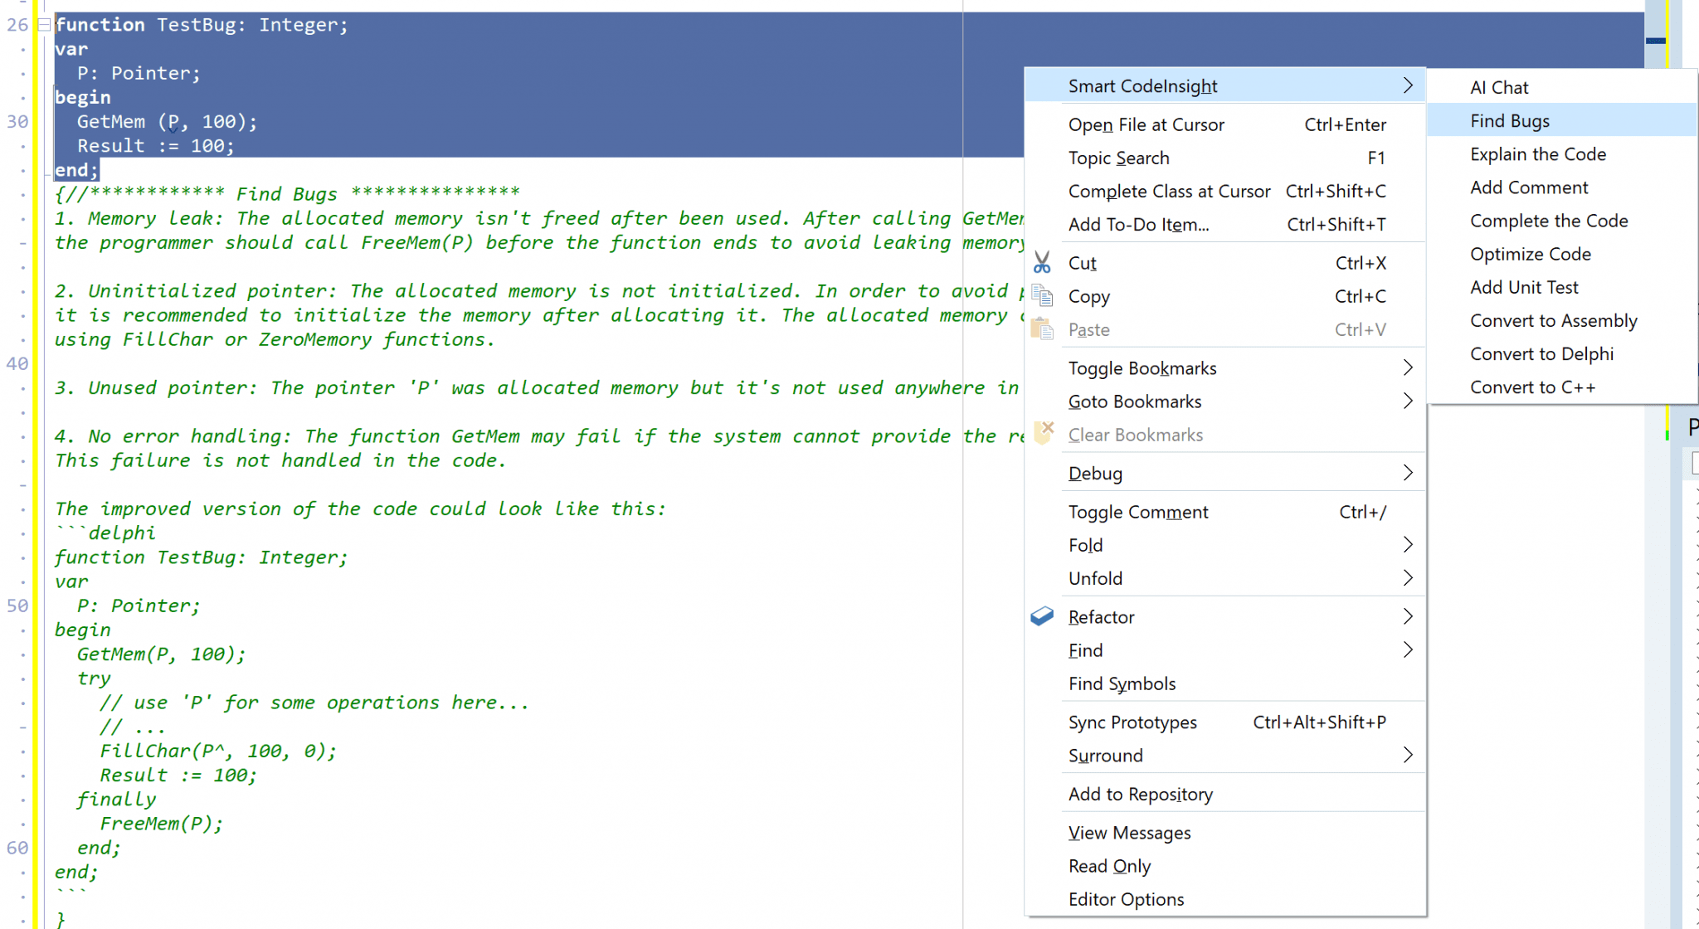Choose Cut from the context menu

[1225, 263]
